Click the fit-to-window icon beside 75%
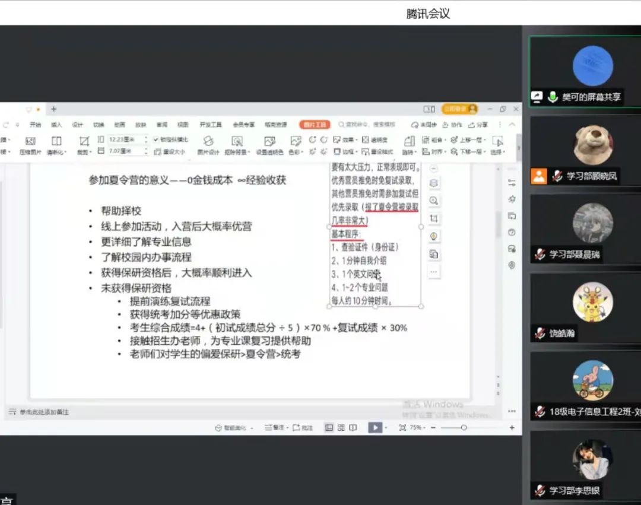 402,427
